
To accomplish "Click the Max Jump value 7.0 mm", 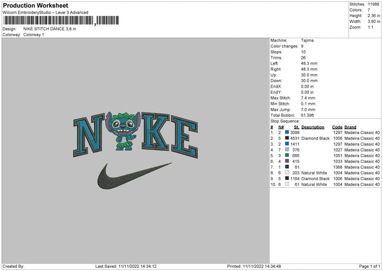I will (308, 109).
